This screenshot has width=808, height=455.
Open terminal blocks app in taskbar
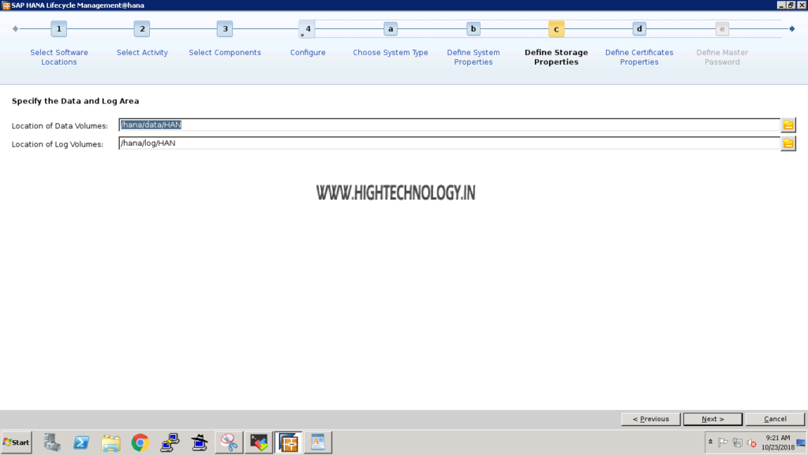coord(259,442)
